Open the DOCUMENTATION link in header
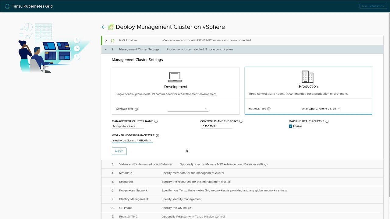 pyautogui.click(x=373, y=6)
